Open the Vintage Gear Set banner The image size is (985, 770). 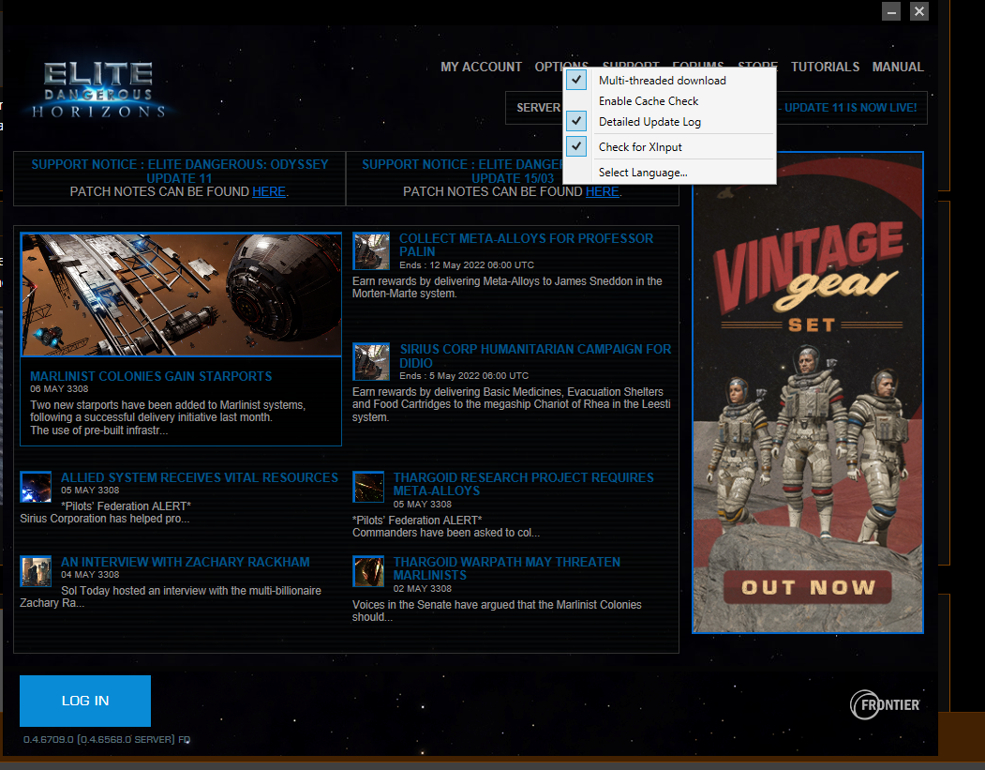tap(808, 392)
